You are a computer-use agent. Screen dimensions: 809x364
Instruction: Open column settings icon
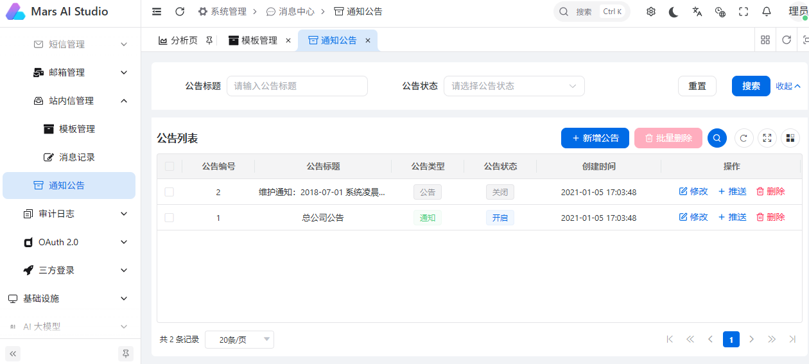pyautogui.click(x=790, y=138)
